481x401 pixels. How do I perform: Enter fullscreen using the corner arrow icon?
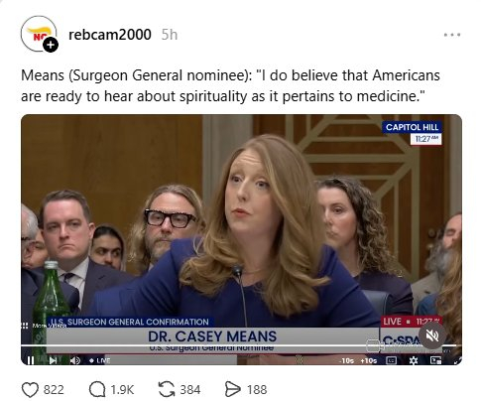tap(458, 360)
